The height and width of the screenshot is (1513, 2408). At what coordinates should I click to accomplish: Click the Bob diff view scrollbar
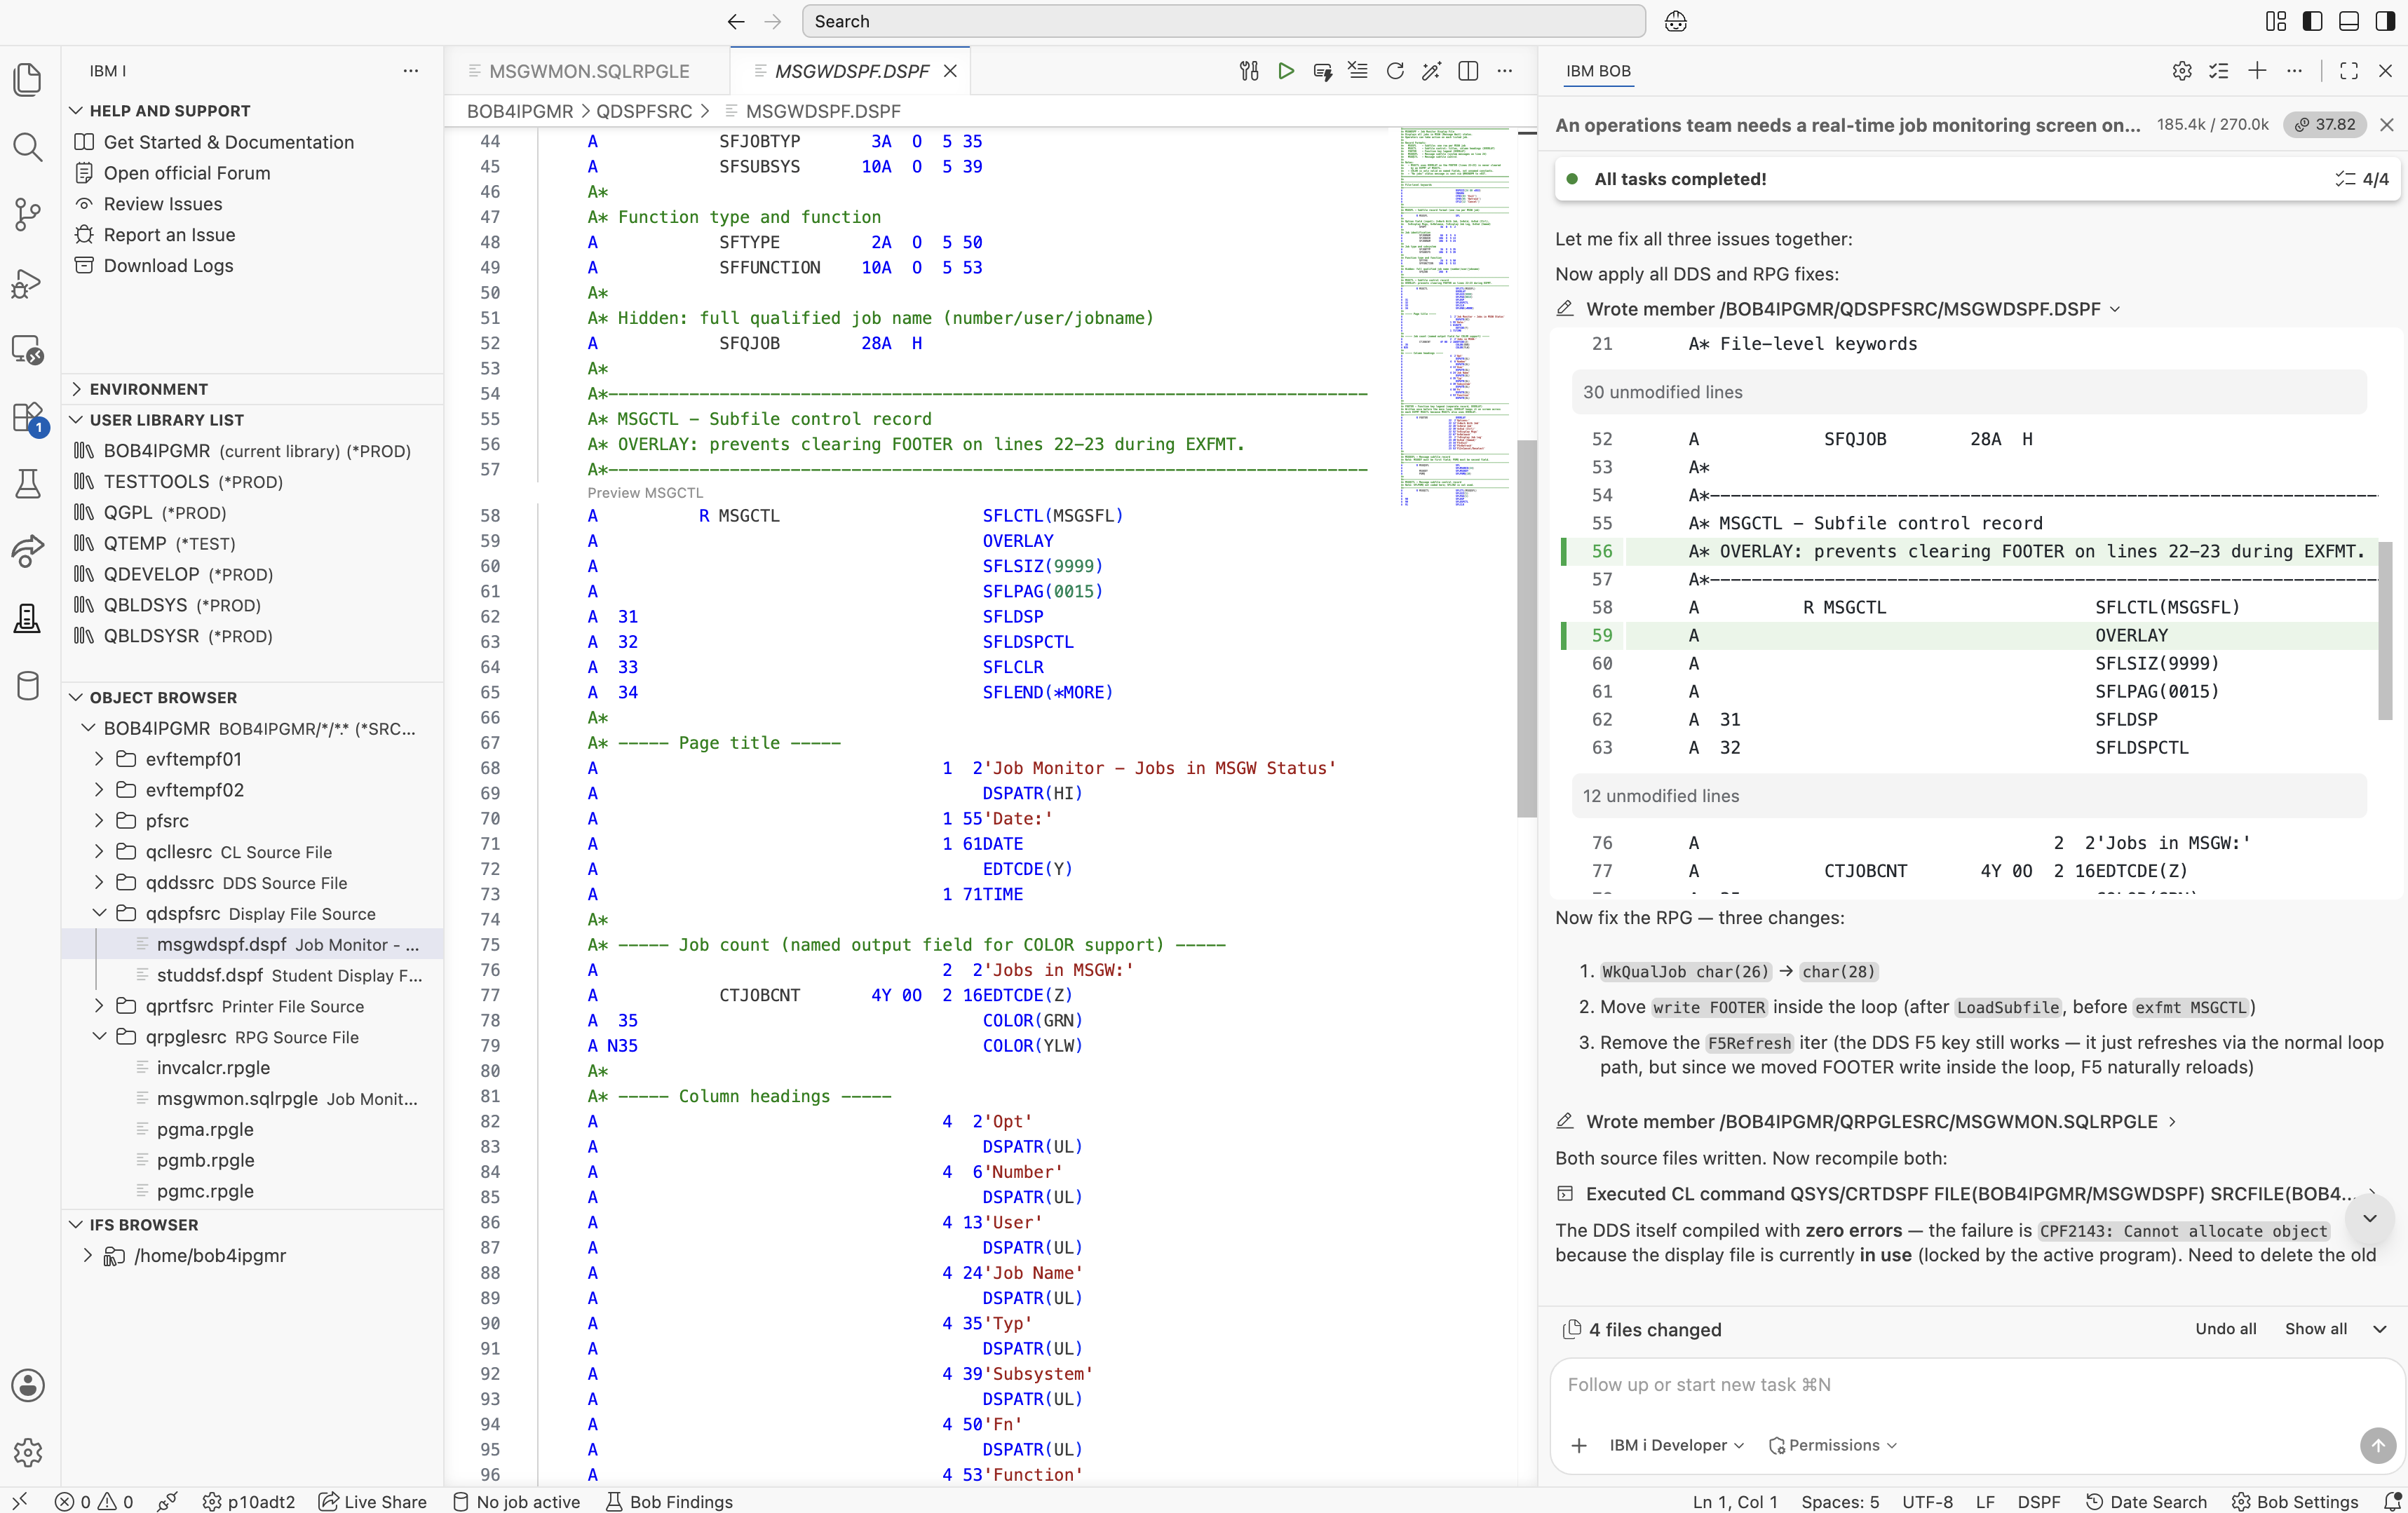point(2385,630)
